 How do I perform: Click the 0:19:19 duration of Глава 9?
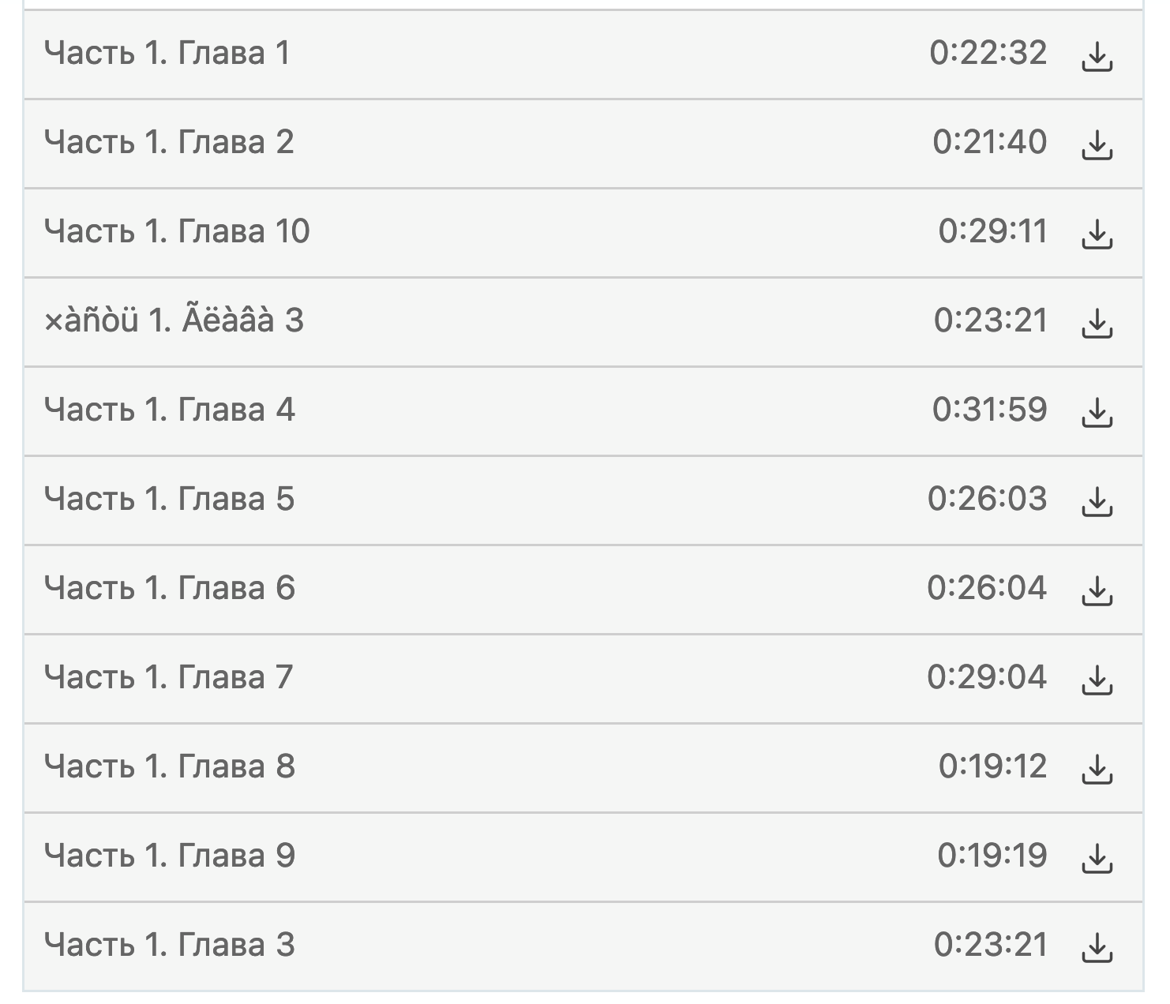(992, 856)
